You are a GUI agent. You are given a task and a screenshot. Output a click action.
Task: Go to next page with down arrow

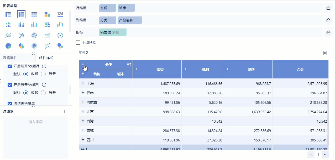(325, 155)
